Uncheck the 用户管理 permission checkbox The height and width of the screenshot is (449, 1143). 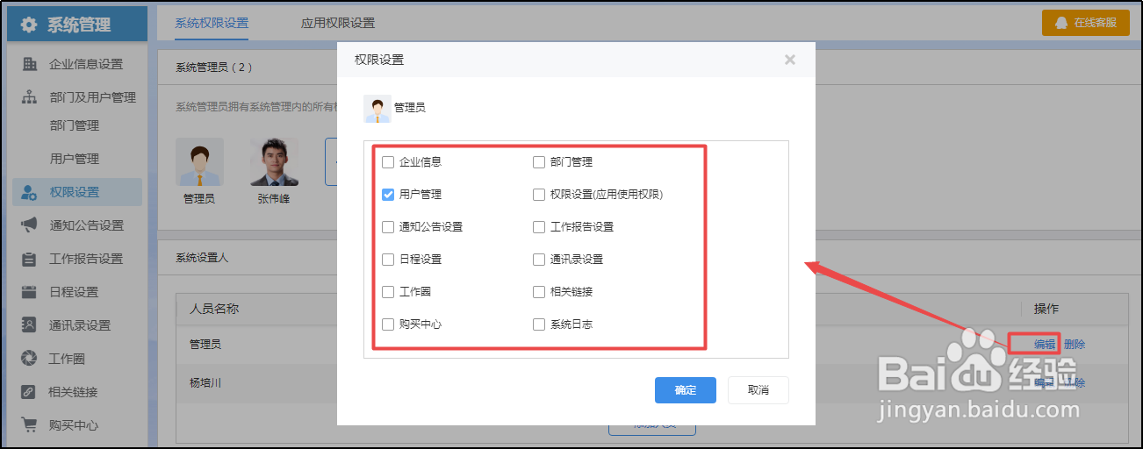pyautogui.click(x=388, y=195)
